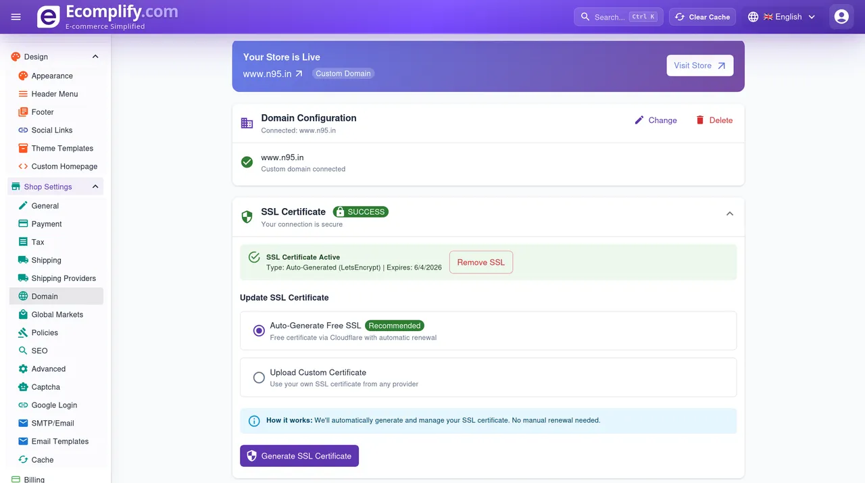Click the SUCCESS status badge
This screenshot has width=865, height=483.
pyautogui.click(x=360, y=211)
